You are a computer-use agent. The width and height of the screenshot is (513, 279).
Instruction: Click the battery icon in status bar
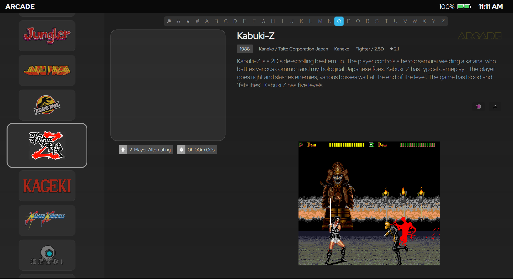point(464,6)
